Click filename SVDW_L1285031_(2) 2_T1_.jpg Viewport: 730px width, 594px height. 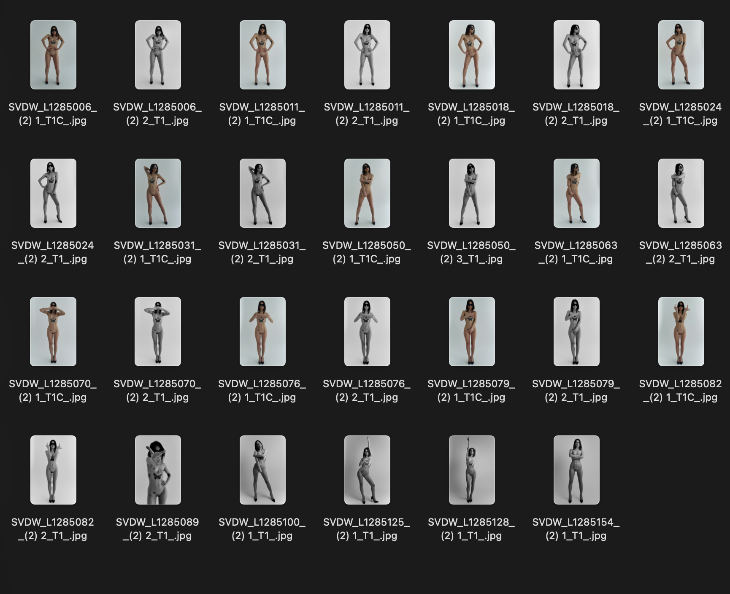tap(262, 252)
